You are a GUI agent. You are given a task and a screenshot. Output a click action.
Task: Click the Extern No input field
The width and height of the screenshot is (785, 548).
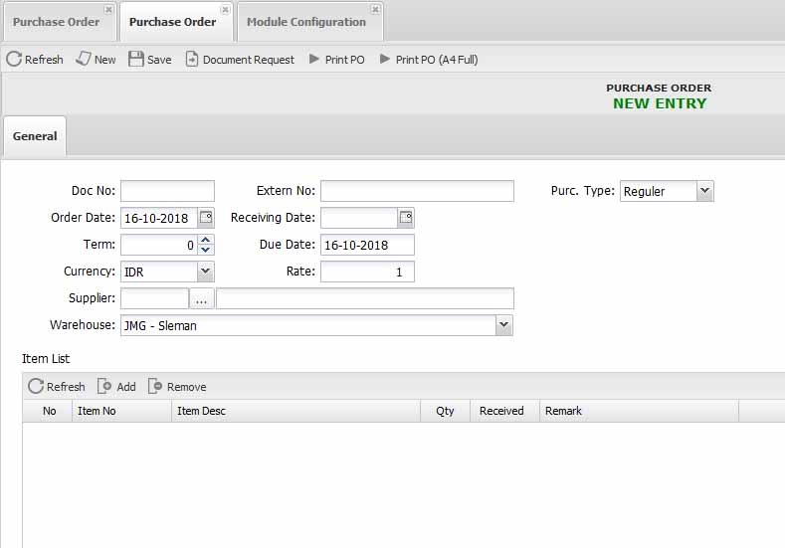[x=417, y=191]
